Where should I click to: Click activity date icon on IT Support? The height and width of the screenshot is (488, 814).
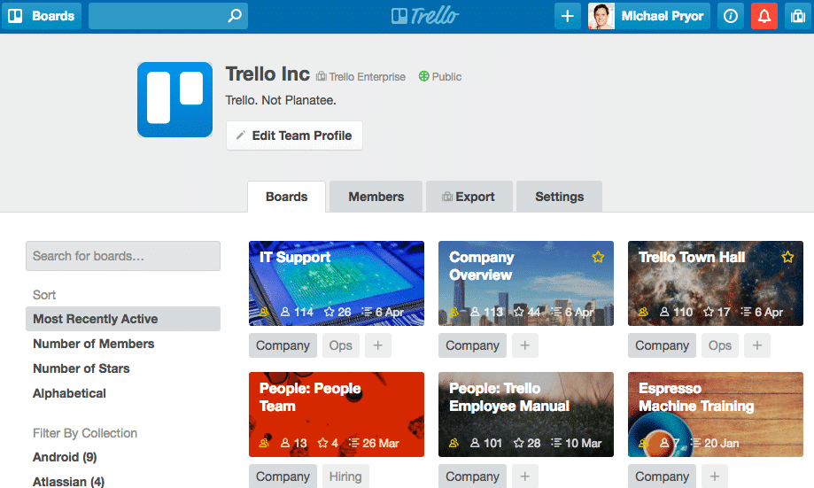[368, 312]
